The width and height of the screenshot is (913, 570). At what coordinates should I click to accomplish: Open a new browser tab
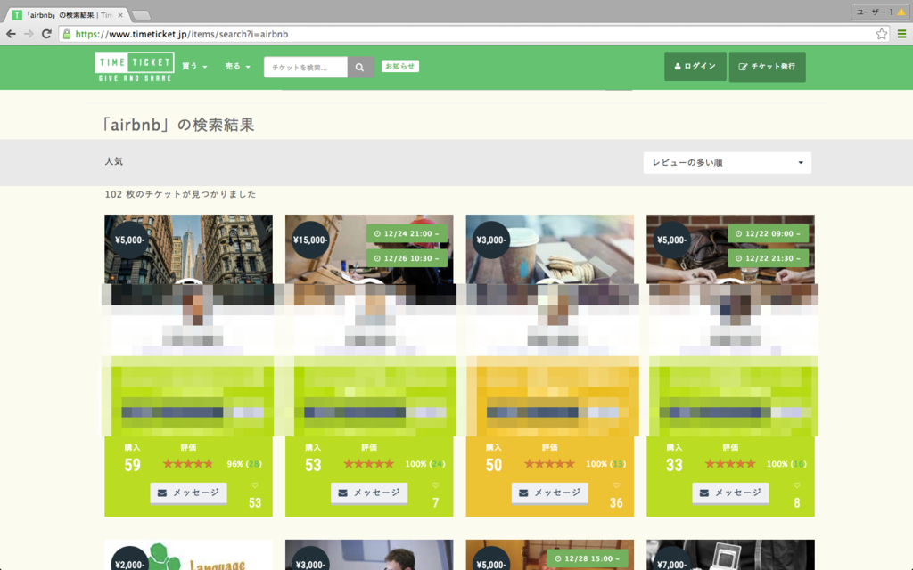point(142,15)
